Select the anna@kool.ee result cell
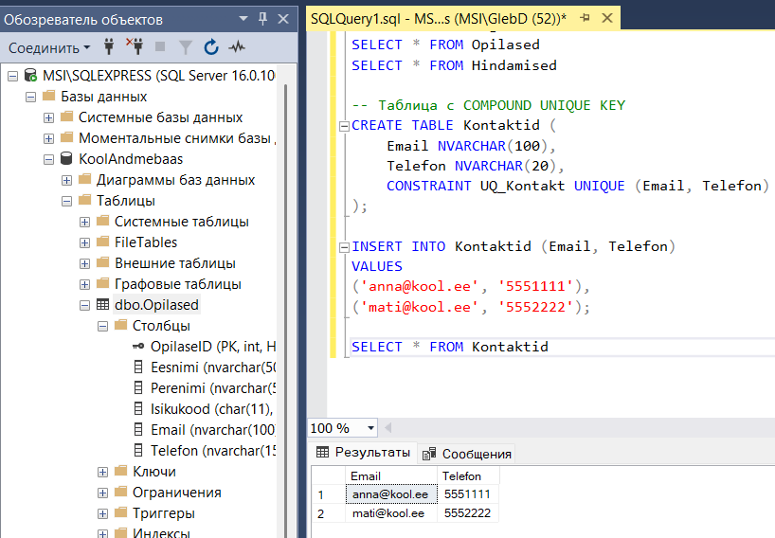The image size is (775, 538). click(x=391, y=494)
